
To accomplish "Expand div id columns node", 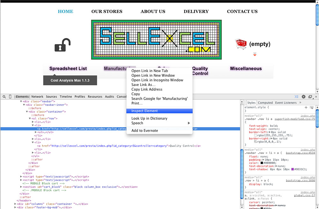I will pyautogui.click(x=15, y=204).
